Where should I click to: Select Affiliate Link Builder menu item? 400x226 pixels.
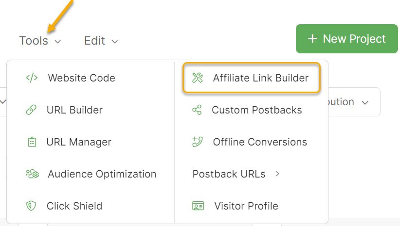pyautogui.click(x=260, y=78)
